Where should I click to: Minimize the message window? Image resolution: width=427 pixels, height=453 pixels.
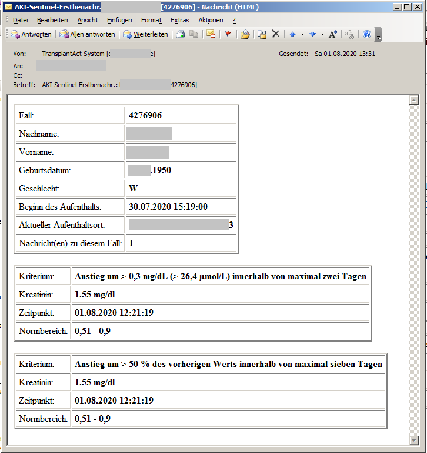398,7
